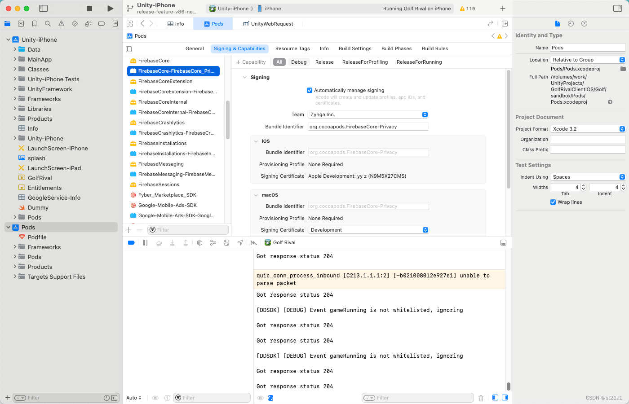Reveal Pods.xcodeproj path in Finder arrow
629x404 pixels.
610,102
